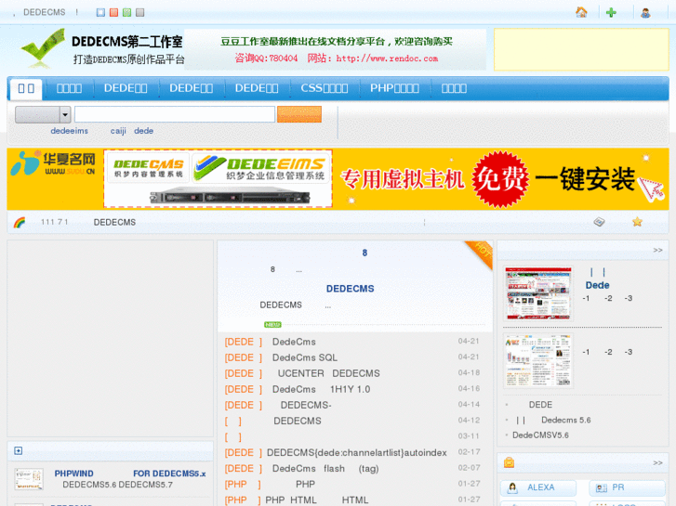Click more arrows in top right panel
This screenshot has width=676, height=506.
pos(657,250)
